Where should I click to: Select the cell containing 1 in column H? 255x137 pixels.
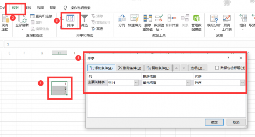(x=59, y=84)
